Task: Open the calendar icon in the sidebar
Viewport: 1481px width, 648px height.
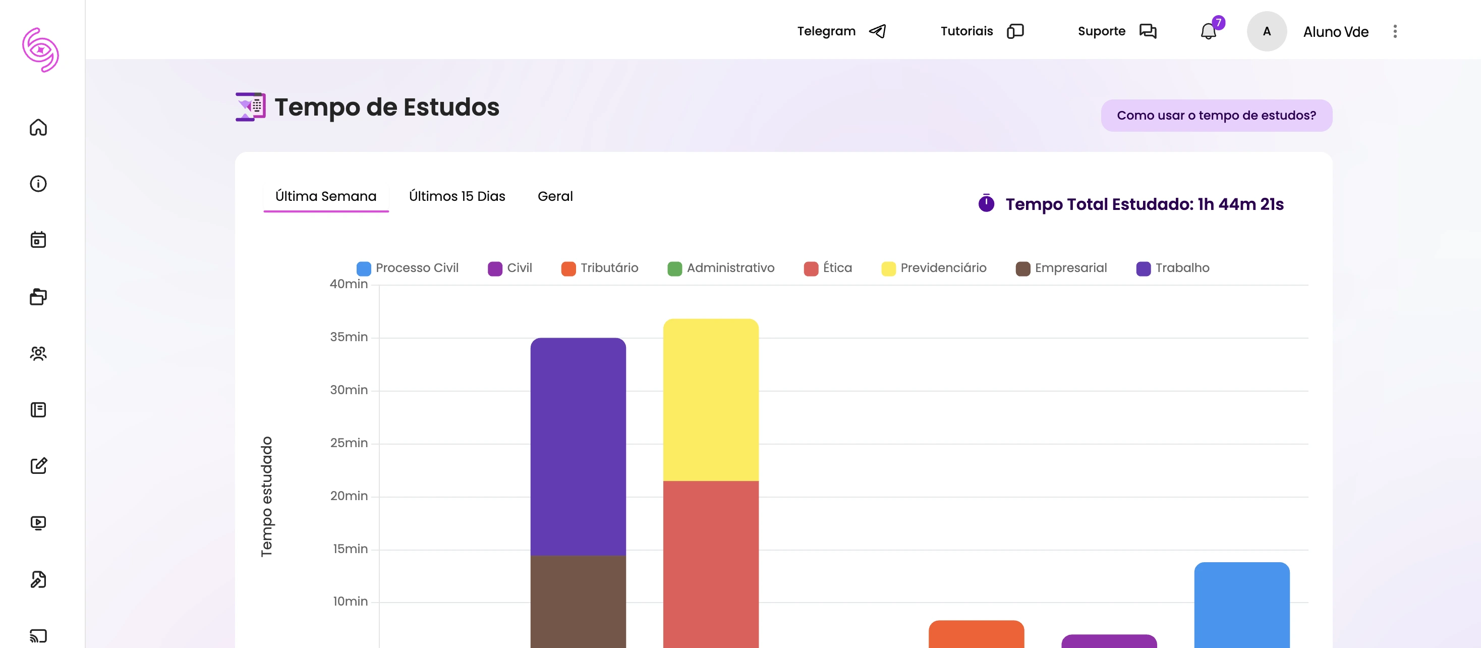Action: 38,240
